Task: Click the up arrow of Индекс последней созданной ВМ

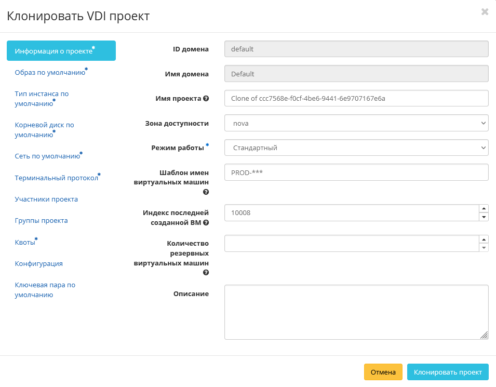Action: click(484, 209)
